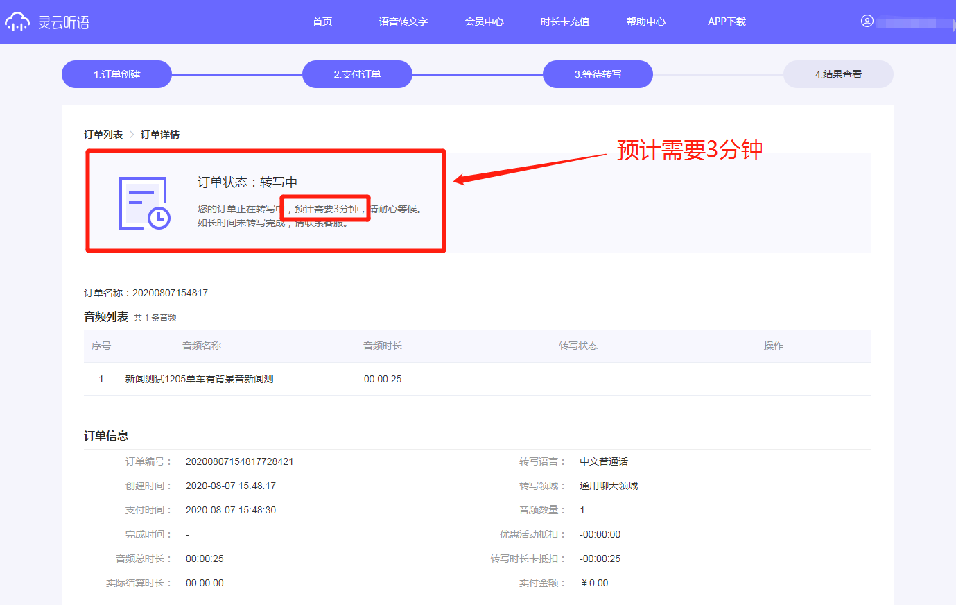Open 会员中心 menu item

pos(484,22)
